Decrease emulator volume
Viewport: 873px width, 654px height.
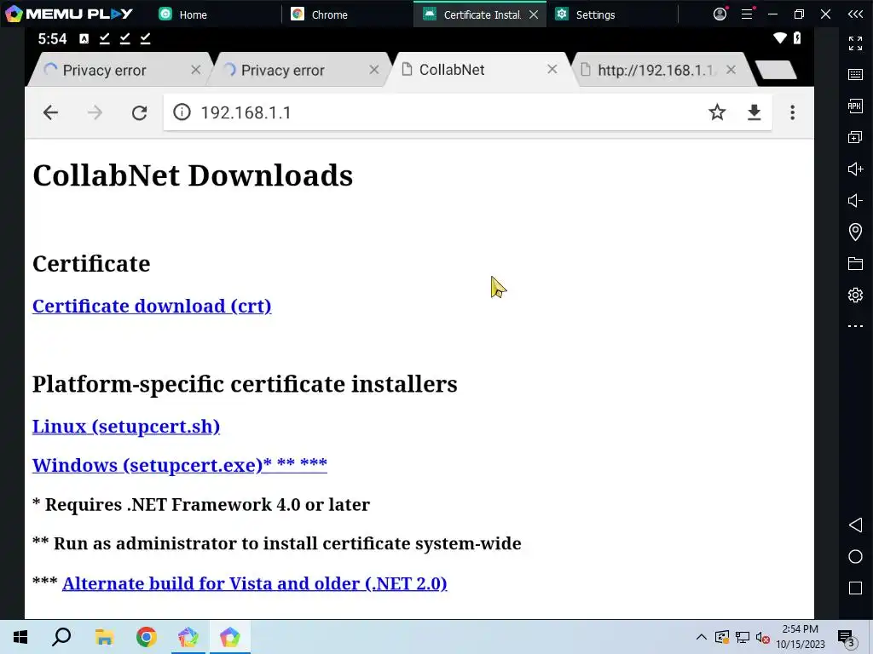tap(855, 200)
